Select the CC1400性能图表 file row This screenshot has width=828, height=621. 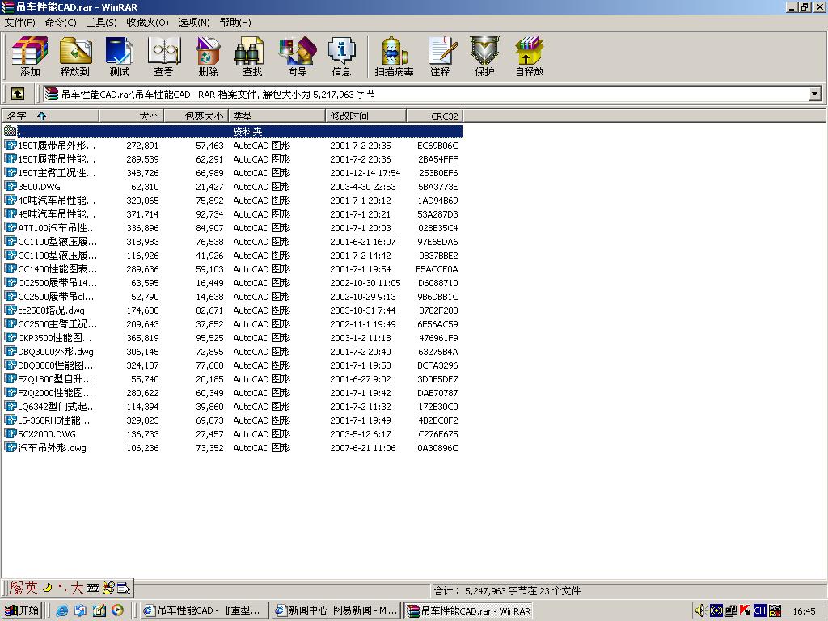coord(233,269)
